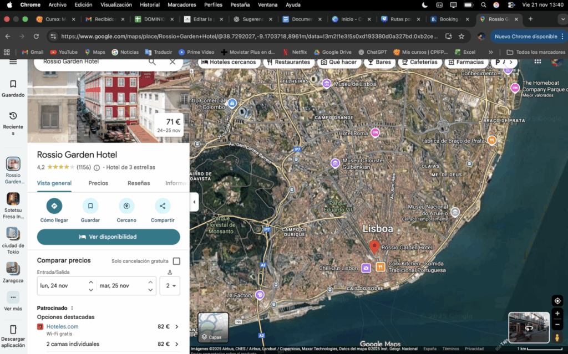The image size is (568, 354).
Task: Save the hotel with the Guardar icon
Action: [90, 206]
